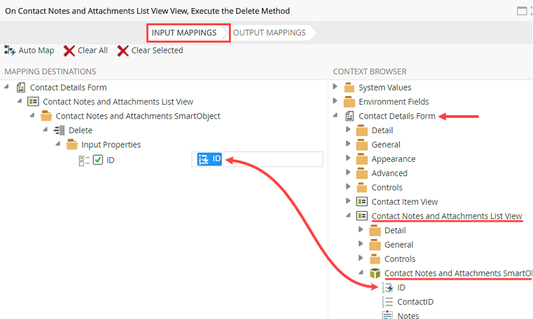This screenshot has width=533, height=319.
Task: Collapse the Input Properties node
Action: click(x=58, y=145)
